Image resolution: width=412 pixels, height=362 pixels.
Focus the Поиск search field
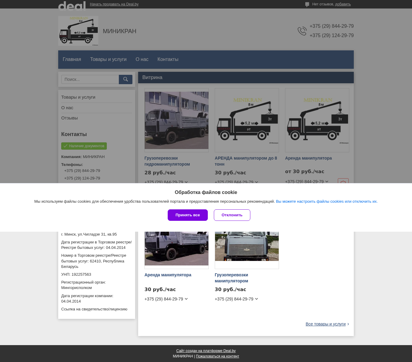coord(90,79)
